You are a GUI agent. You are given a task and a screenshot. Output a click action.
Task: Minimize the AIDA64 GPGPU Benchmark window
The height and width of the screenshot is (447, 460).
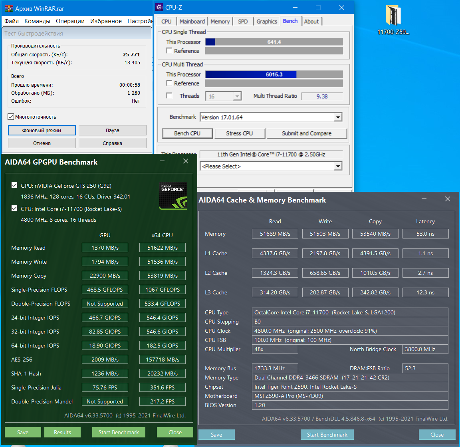tap(162, 161)
